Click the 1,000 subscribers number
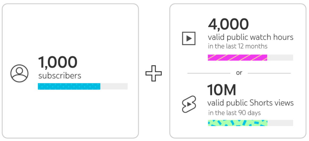This screenshot has width=309, height=141. (58, 62)
